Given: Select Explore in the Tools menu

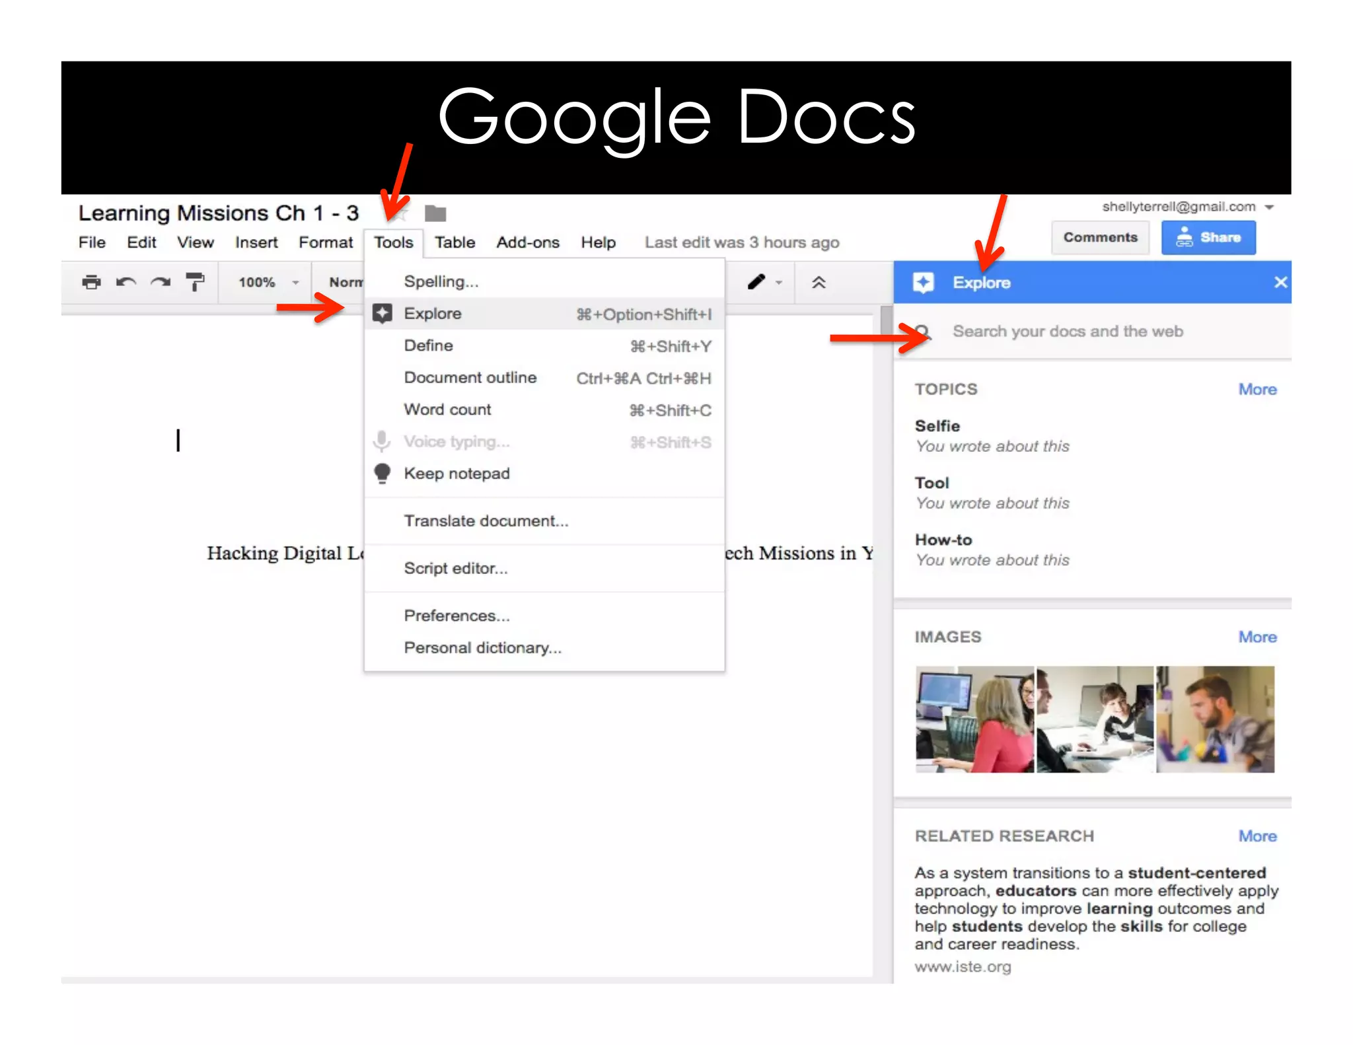Looking at the screenshot, I should click(x=544, y=314).
